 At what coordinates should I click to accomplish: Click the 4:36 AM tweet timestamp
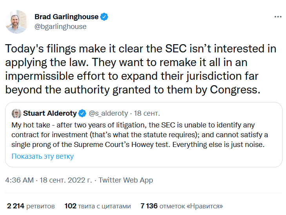[x=20, y=180]
